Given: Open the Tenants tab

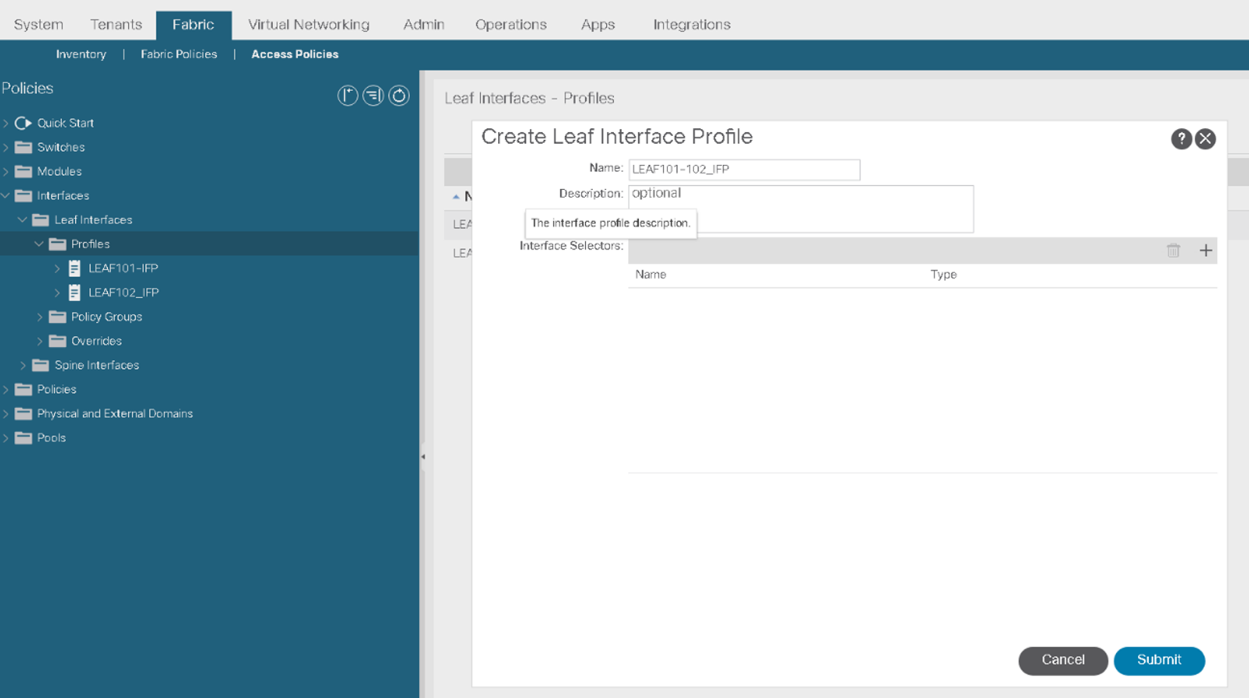Looking at the screenshot, I should pos(116,24).
